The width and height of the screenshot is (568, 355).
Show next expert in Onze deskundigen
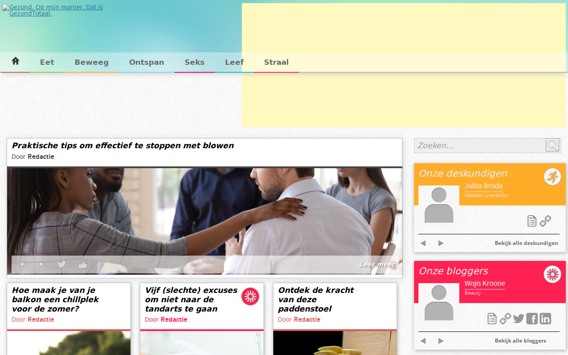441,243
